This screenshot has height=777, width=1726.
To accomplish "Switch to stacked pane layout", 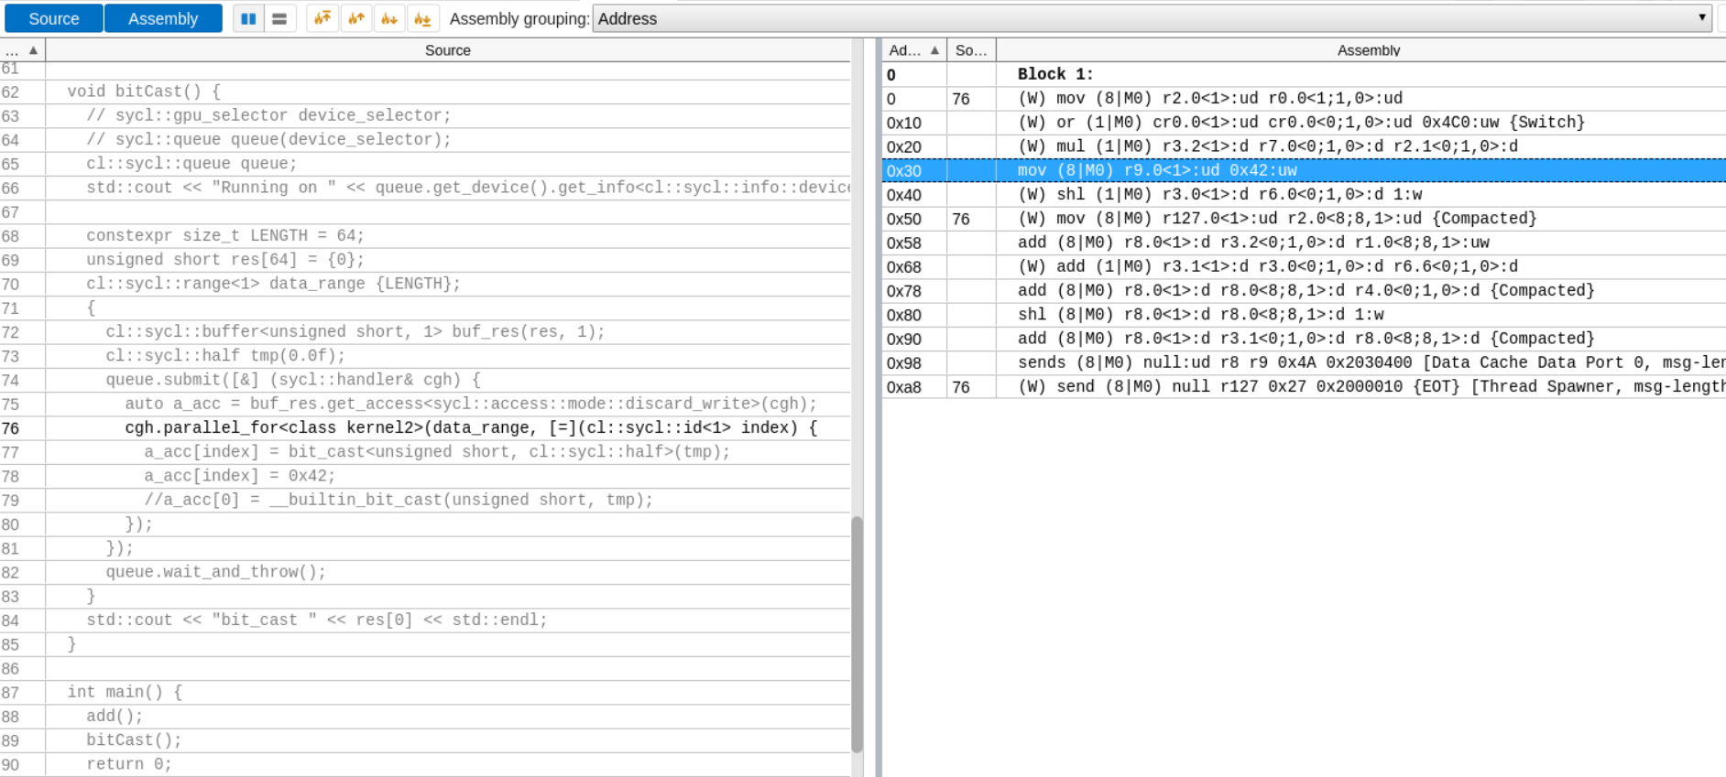I will point(279,18).
